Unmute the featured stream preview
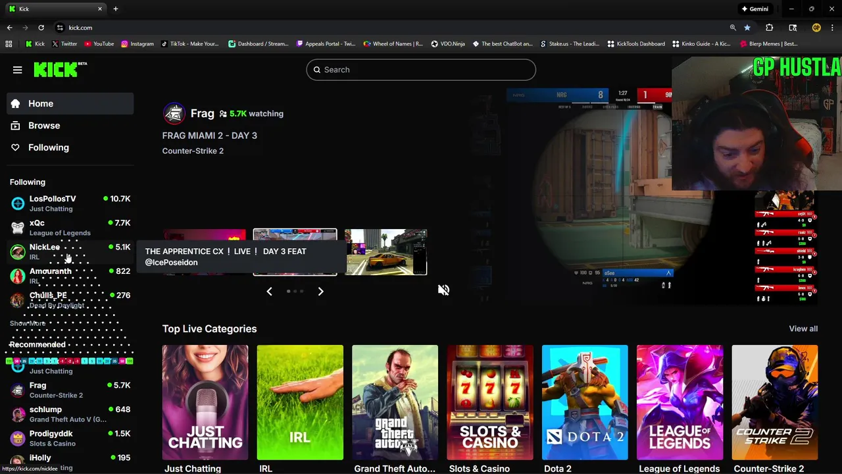This screenshot has width=842, height=474. tap(444, 290)
